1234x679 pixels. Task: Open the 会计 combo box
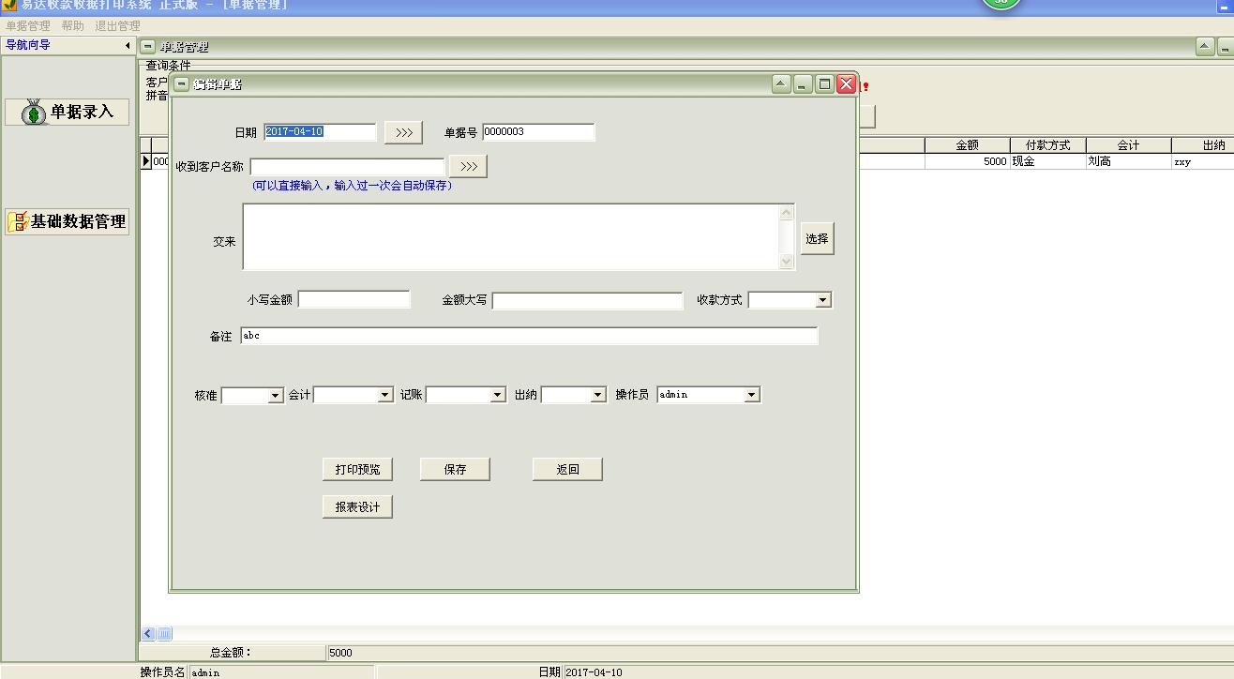384,395
